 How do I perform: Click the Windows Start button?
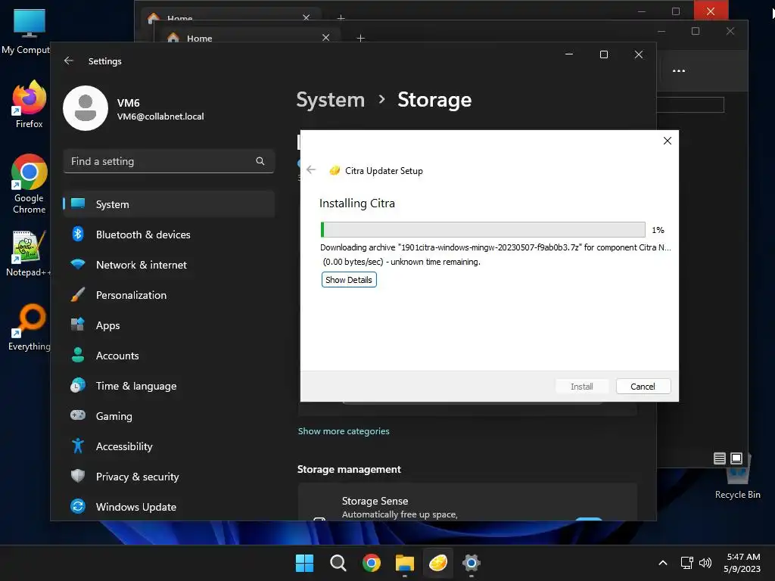click(304, 563)
